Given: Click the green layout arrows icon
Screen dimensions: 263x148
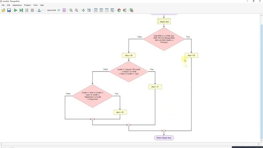Looking at the screenshot, I should coord(83,10).
